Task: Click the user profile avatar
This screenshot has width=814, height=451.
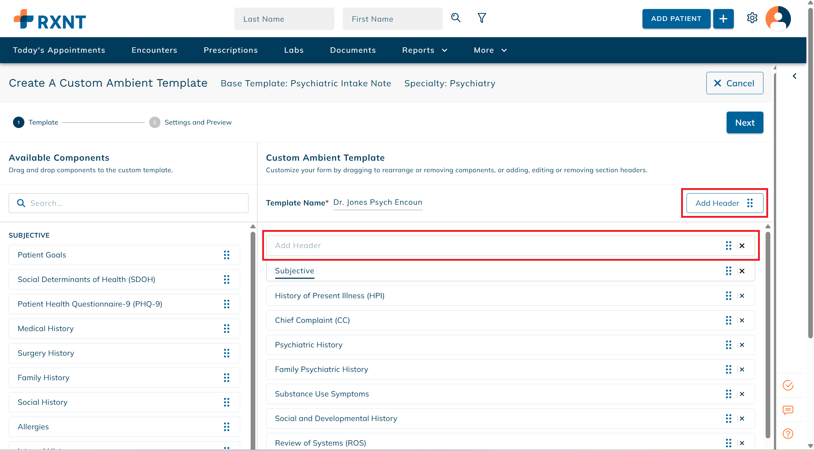Action: [x=778, y=19]
